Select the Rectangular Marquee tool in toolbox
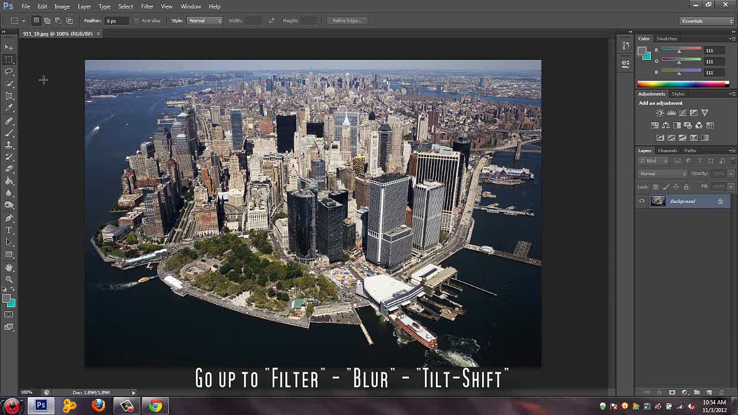 9,59
